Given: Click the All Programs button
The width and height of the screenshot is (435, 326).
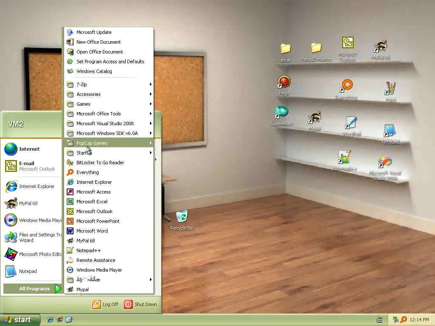Looking at the screenshot, I should (x=32, y=289).
